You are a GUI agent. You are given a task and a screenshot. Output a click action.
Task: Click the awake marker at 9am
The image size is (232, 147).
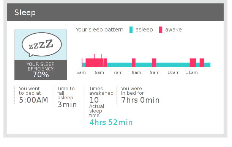(x=154, y=63)
